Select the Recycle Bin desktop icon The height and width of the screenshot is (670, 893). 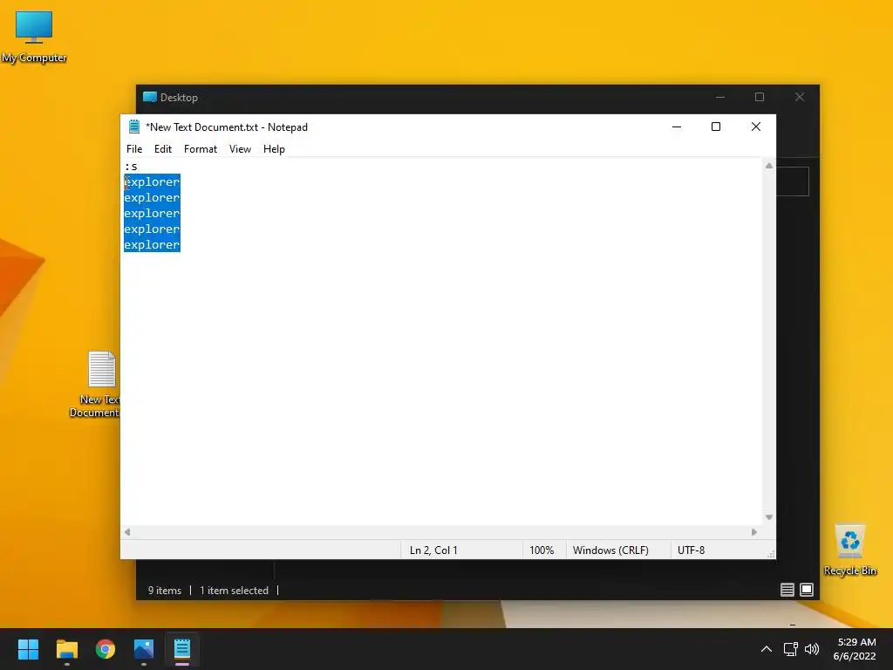click(849, 550)
